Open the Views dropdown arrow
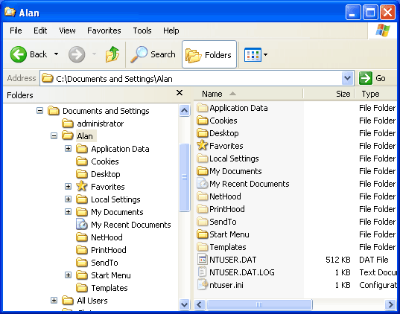This screenshot has height=314, width=400. (x=266, y=54)
